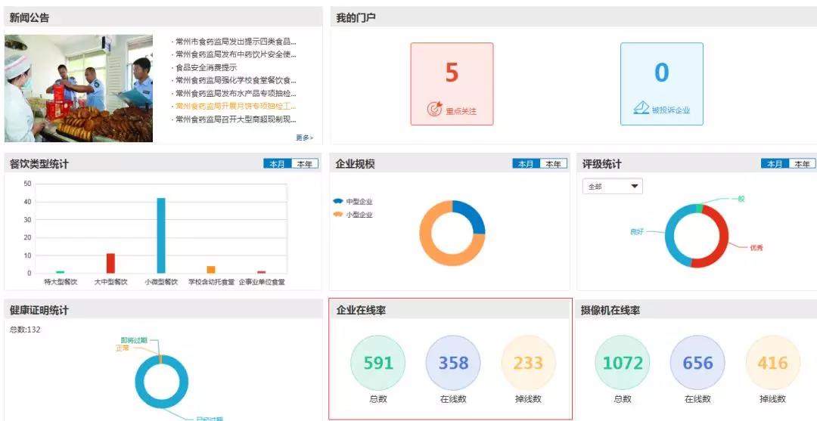Image resolution: width=817 pixels, height=421 pixels.
Task: Open news on 水产品专项抽检
Action: [x=234, y=94]
